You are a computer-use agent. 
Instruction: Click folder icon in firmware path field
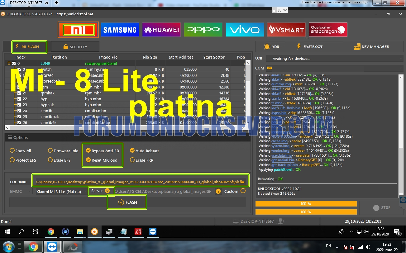click(x=243, y=182)
